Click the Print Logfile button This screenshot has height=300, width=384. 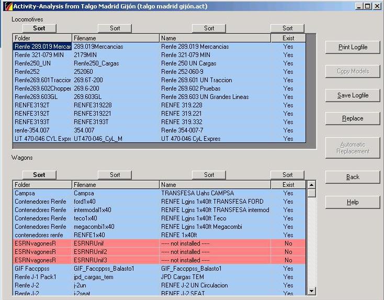pyautogui.click(x=352, y=47)
